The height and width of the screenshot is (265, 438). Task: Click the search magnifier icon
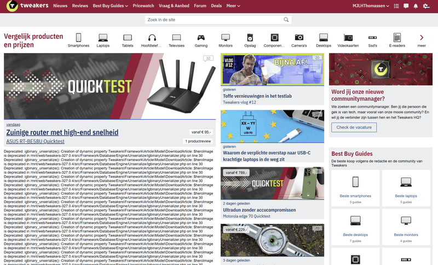(x=286, y=20)
